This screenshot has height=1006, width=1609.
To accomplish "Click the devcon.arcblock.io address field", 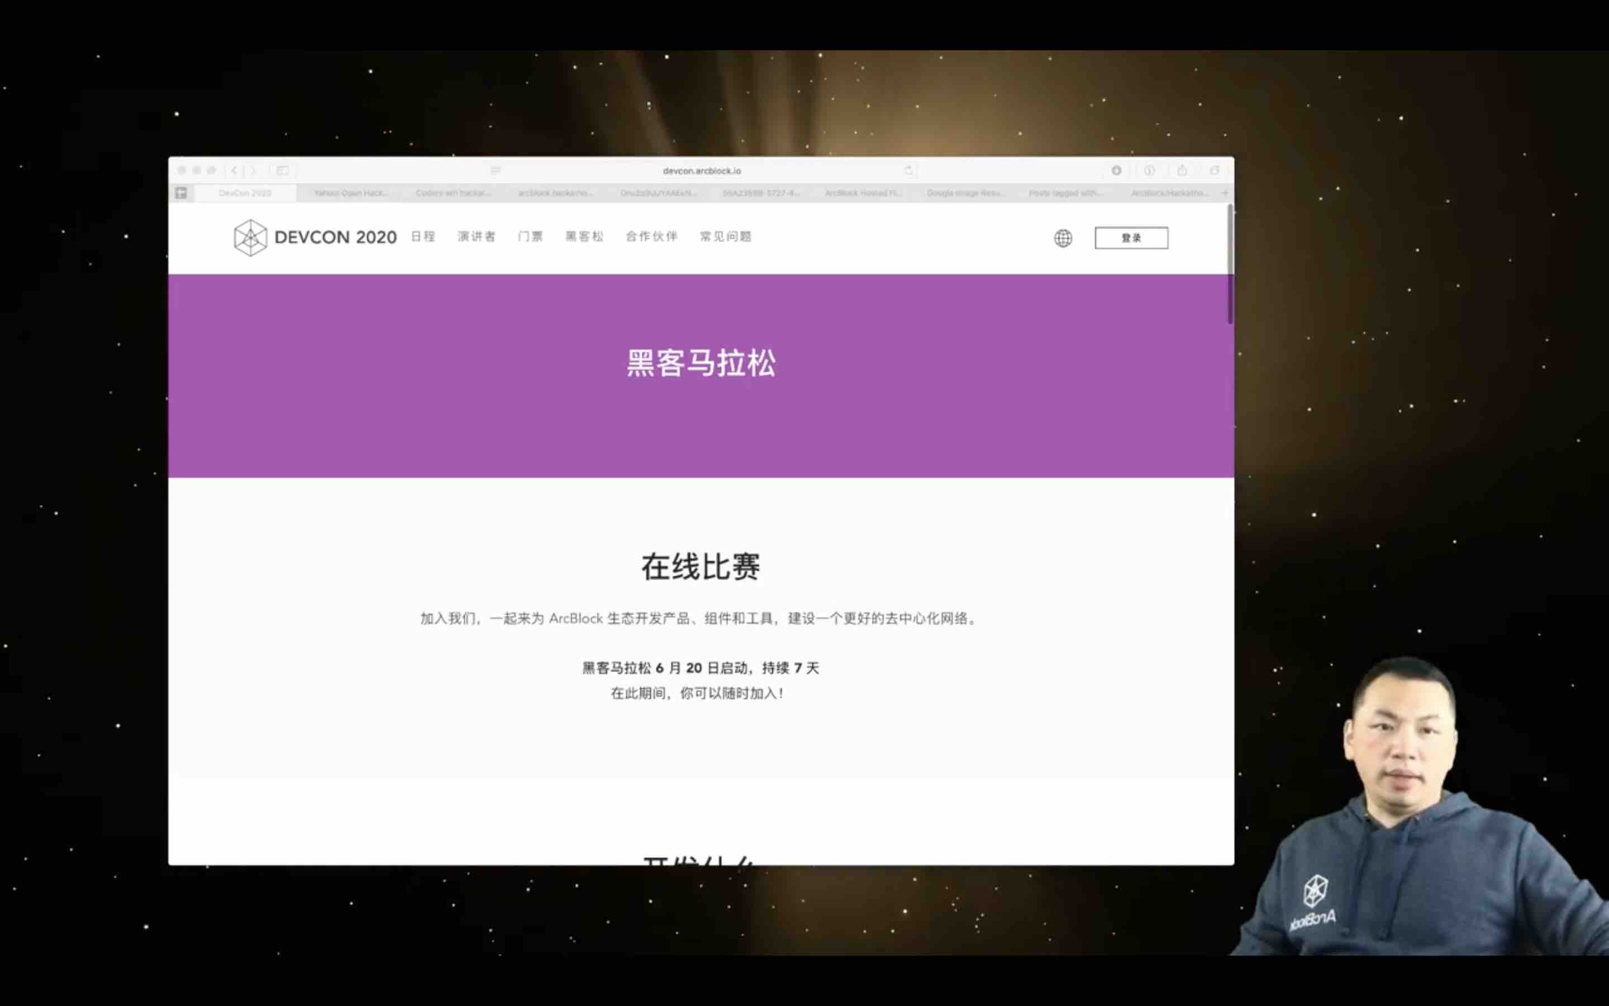I will [702, 170].
